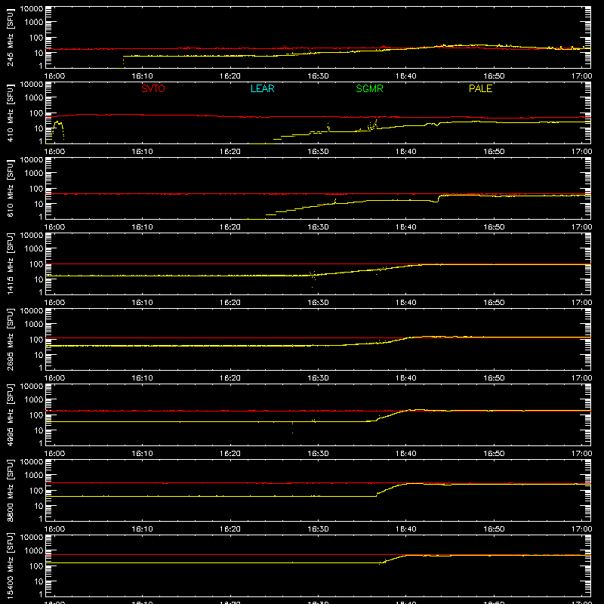This screenshot has width=604, height=604.
Task: Click 10 y-axis value on 15400 MHz plot
Action: 39,581
